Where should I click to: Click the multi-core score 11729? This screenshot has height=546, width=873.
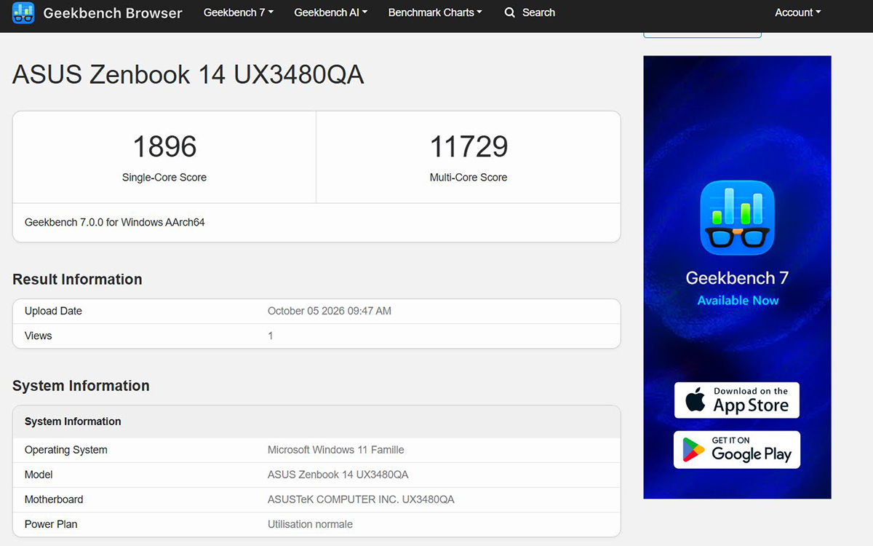click(469, 146)
